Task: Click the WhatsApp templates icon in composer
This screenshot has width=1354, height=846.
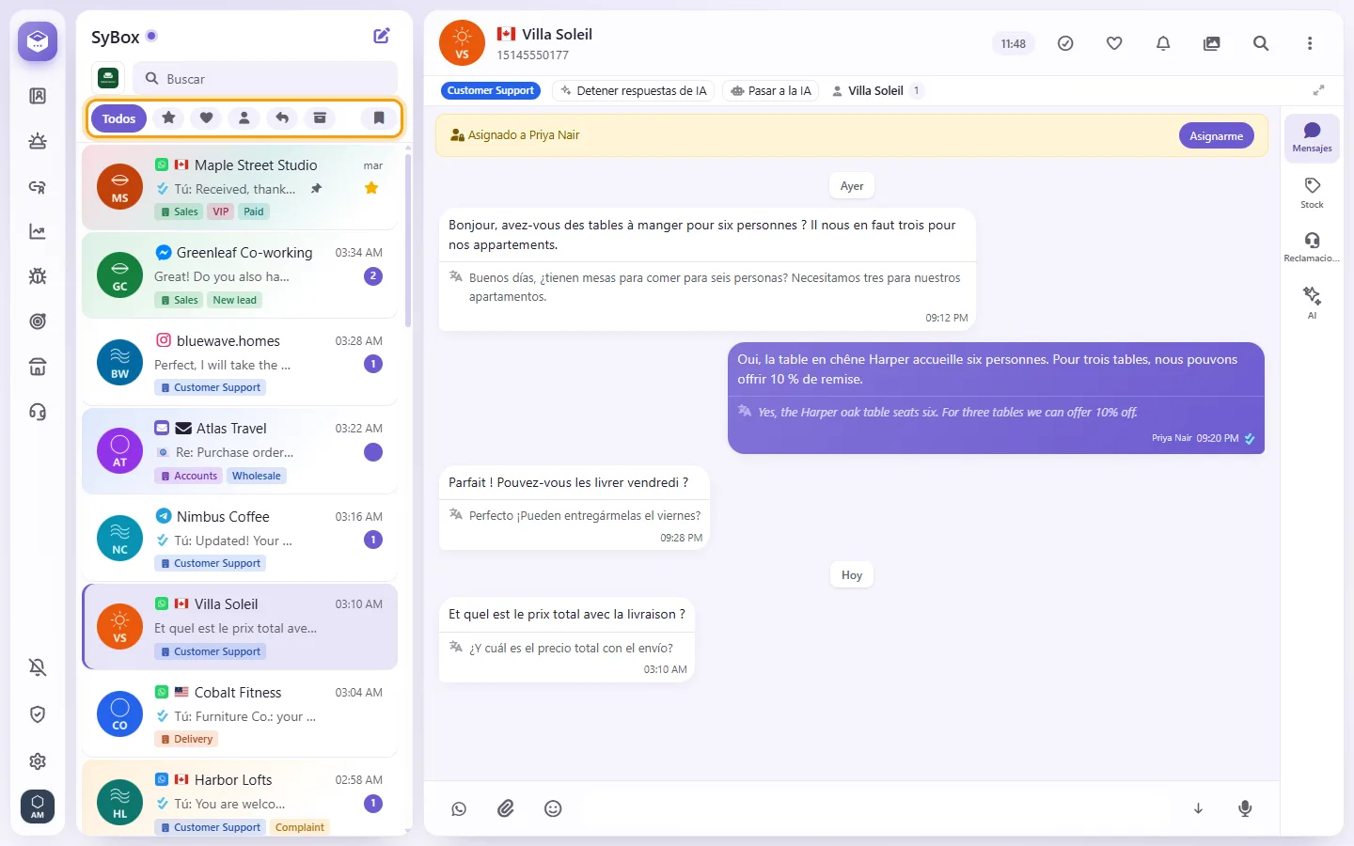Action: coord(459,808)
